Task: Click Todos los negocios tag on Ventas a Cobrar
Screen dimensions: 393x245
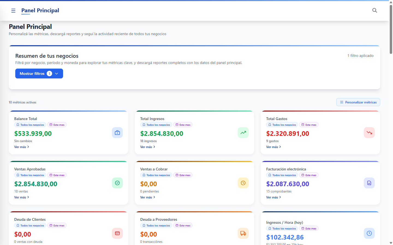Action: coord(156,175)
